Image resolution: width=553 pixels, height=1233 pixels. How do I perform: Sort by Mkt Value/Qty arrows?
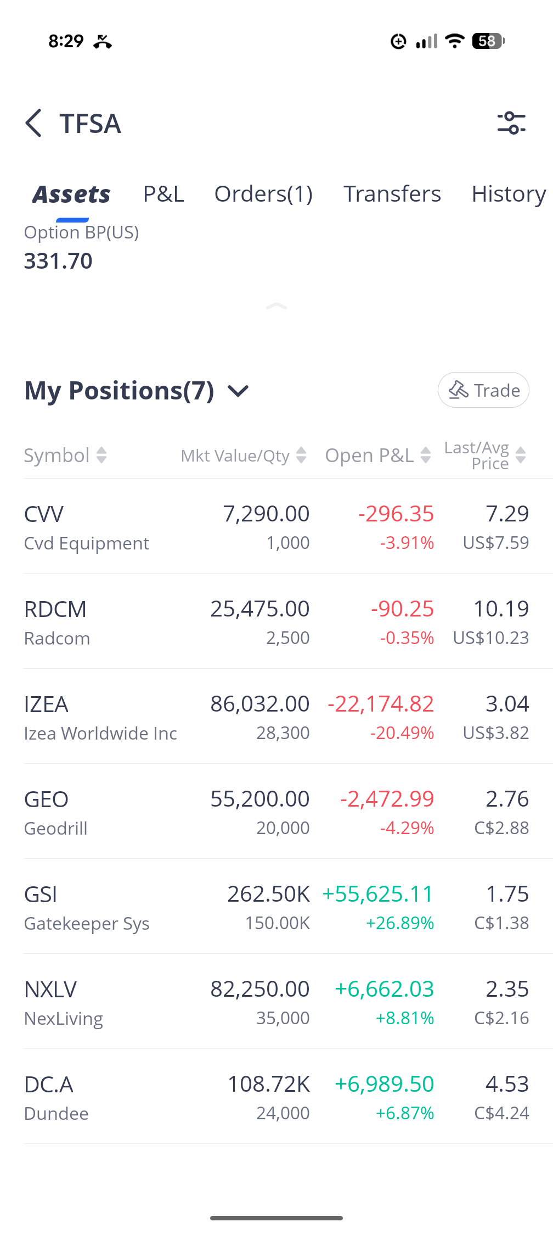(301, 455)
